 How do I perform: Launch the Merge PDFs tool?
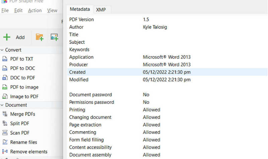(x=22, y=114)
